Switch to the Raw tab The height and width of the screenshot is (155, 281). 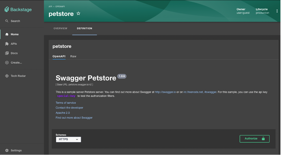73,56
